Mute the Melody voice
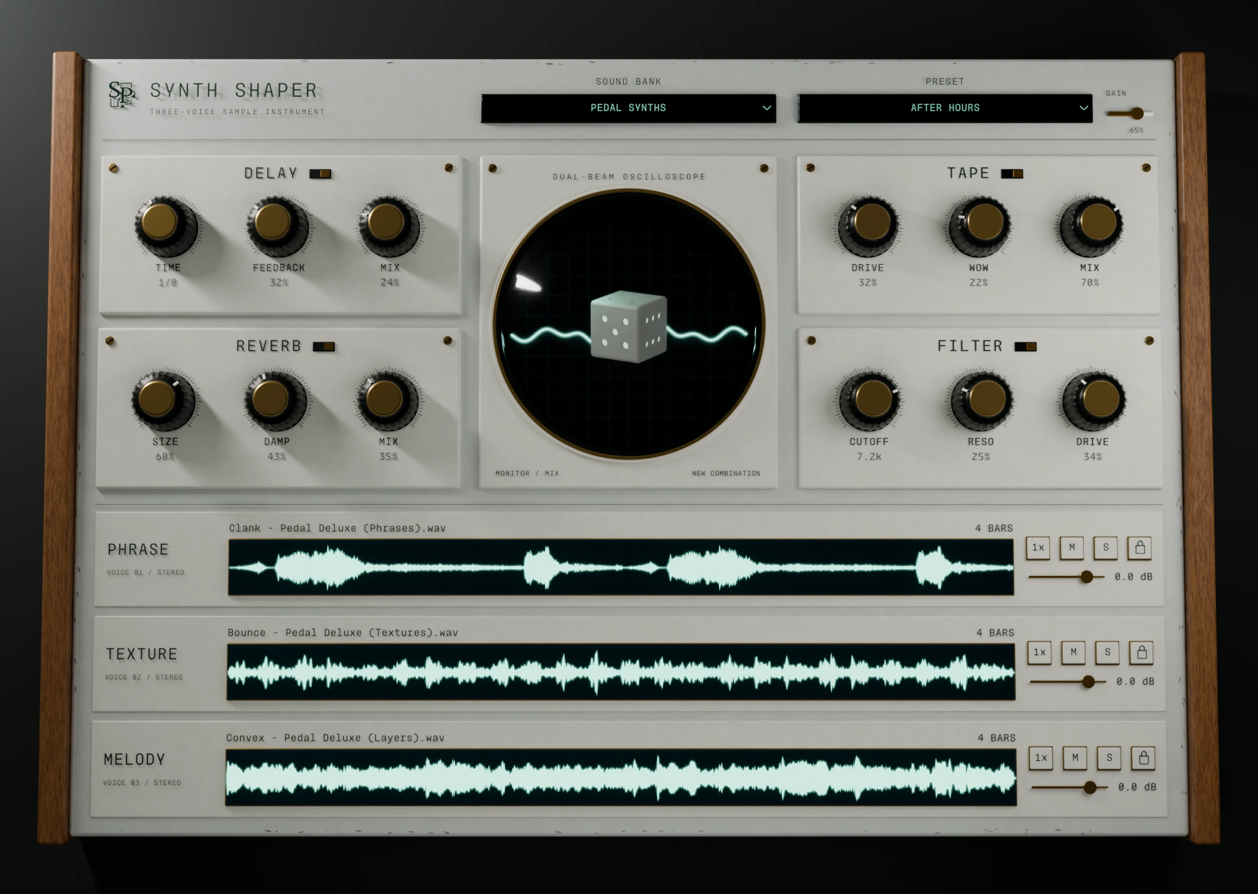This screenshot has width=1258, height=894. tap(1075, 758)
